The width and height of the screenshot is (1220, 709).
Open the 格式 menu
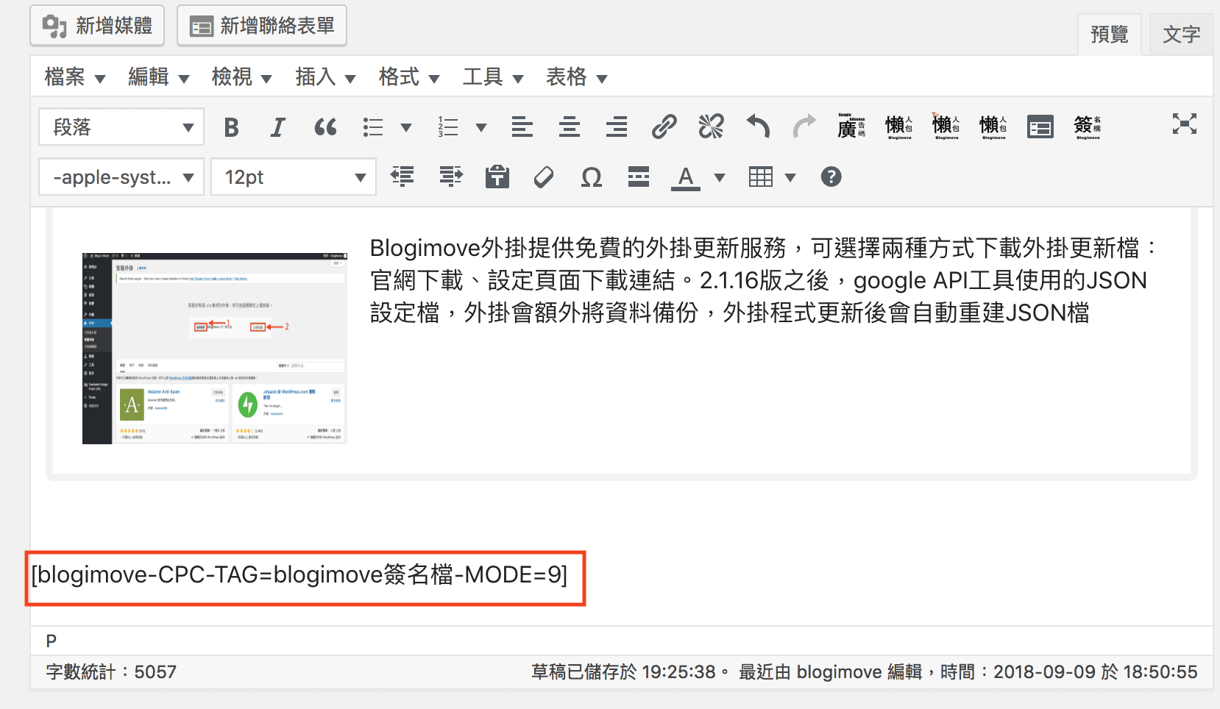(x=409, y=76)
